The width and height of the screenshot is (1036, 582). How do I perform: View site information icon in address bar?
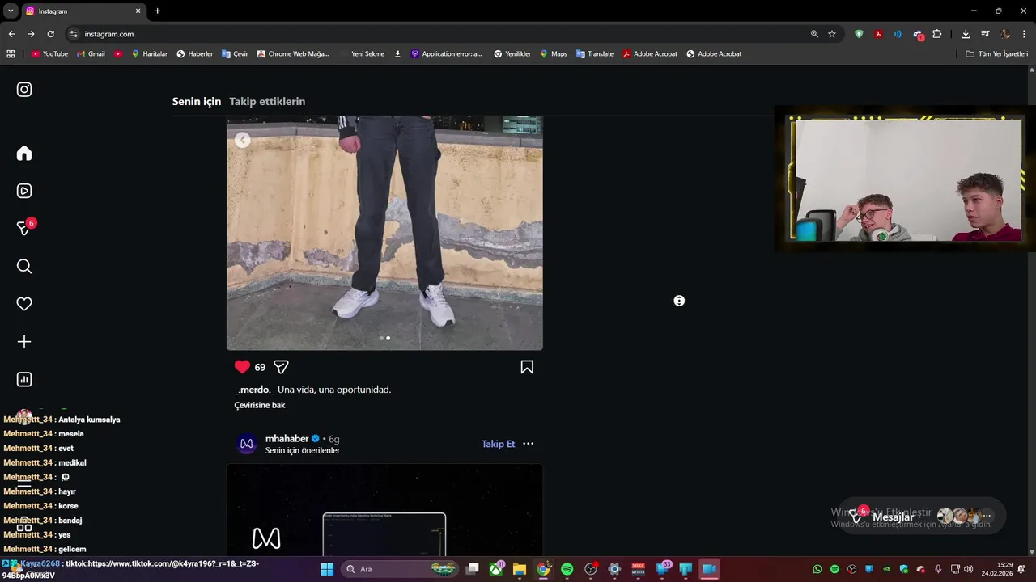pos(74,34)
